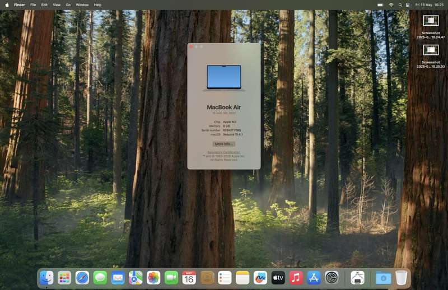Open the Messages app in the Dock

click(x=100, y=278)
